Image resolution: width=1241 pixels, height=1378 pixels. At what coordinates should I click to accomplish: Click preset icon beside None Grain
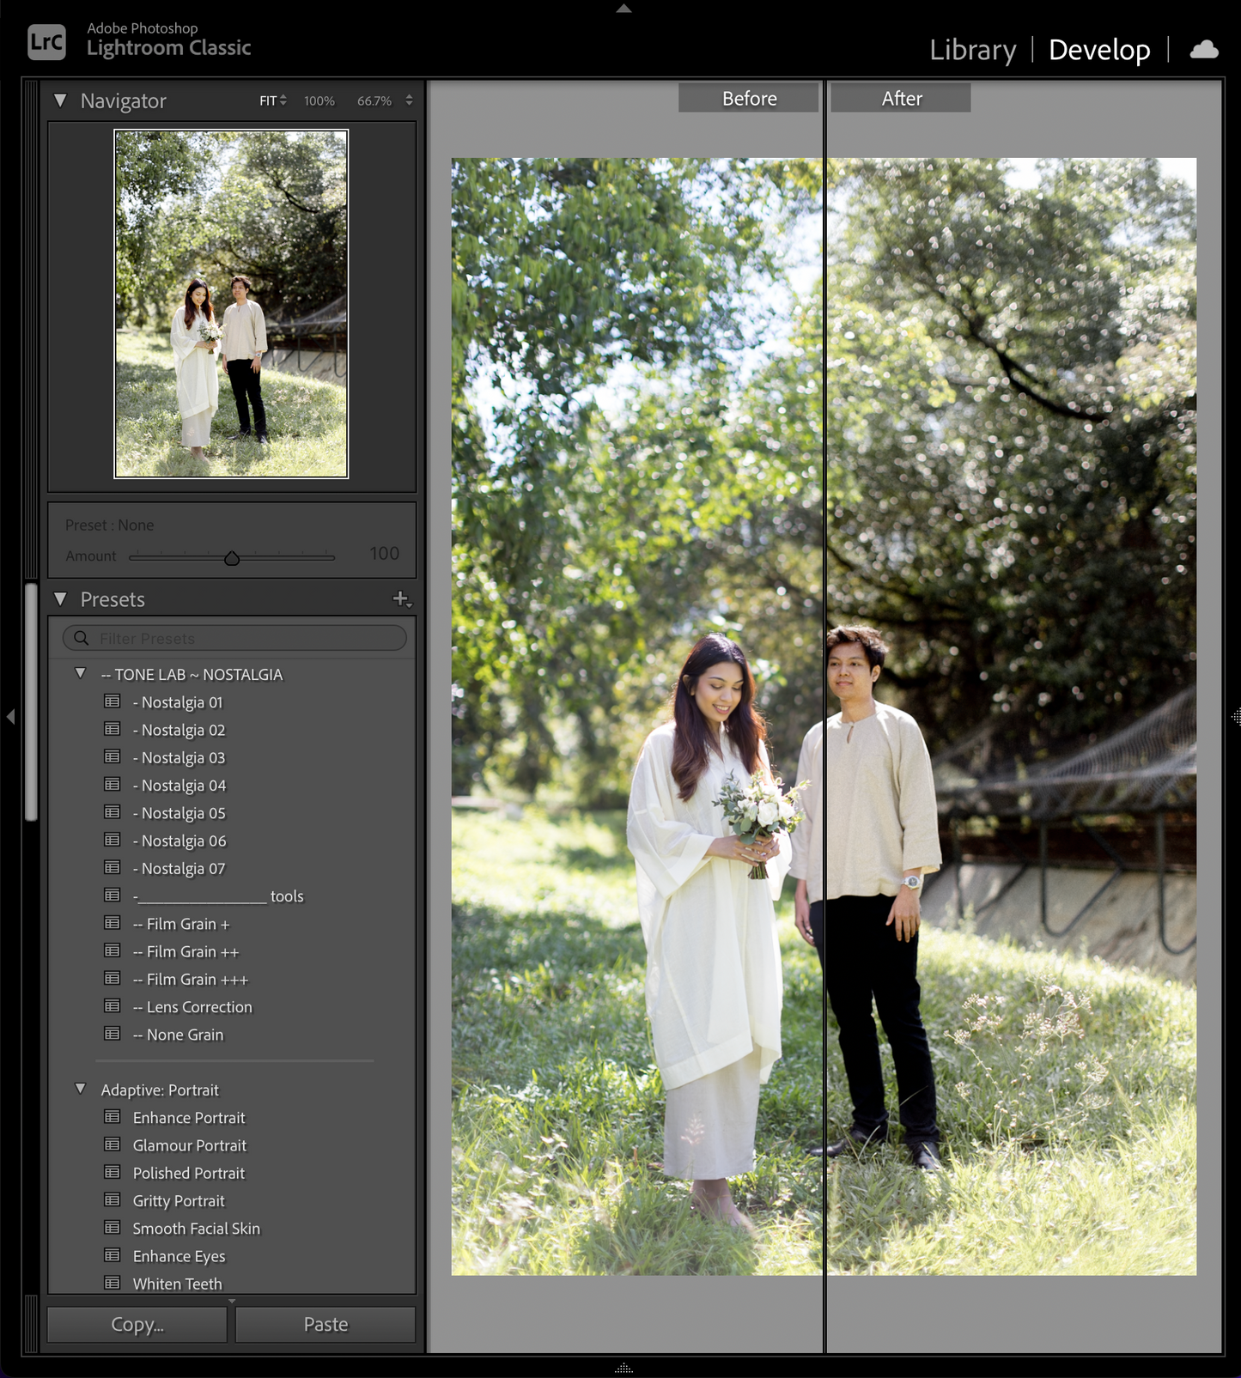pyautogui.click(x=113, y=1034)
